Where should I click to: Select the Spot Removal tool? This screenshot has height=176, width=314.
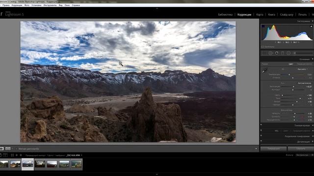(270, 53)
